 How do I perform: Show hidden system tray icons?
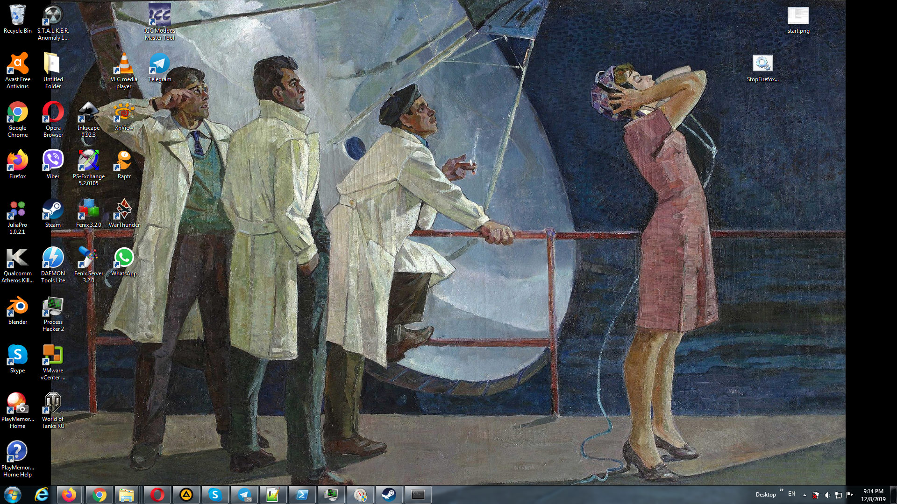[804, 495]
